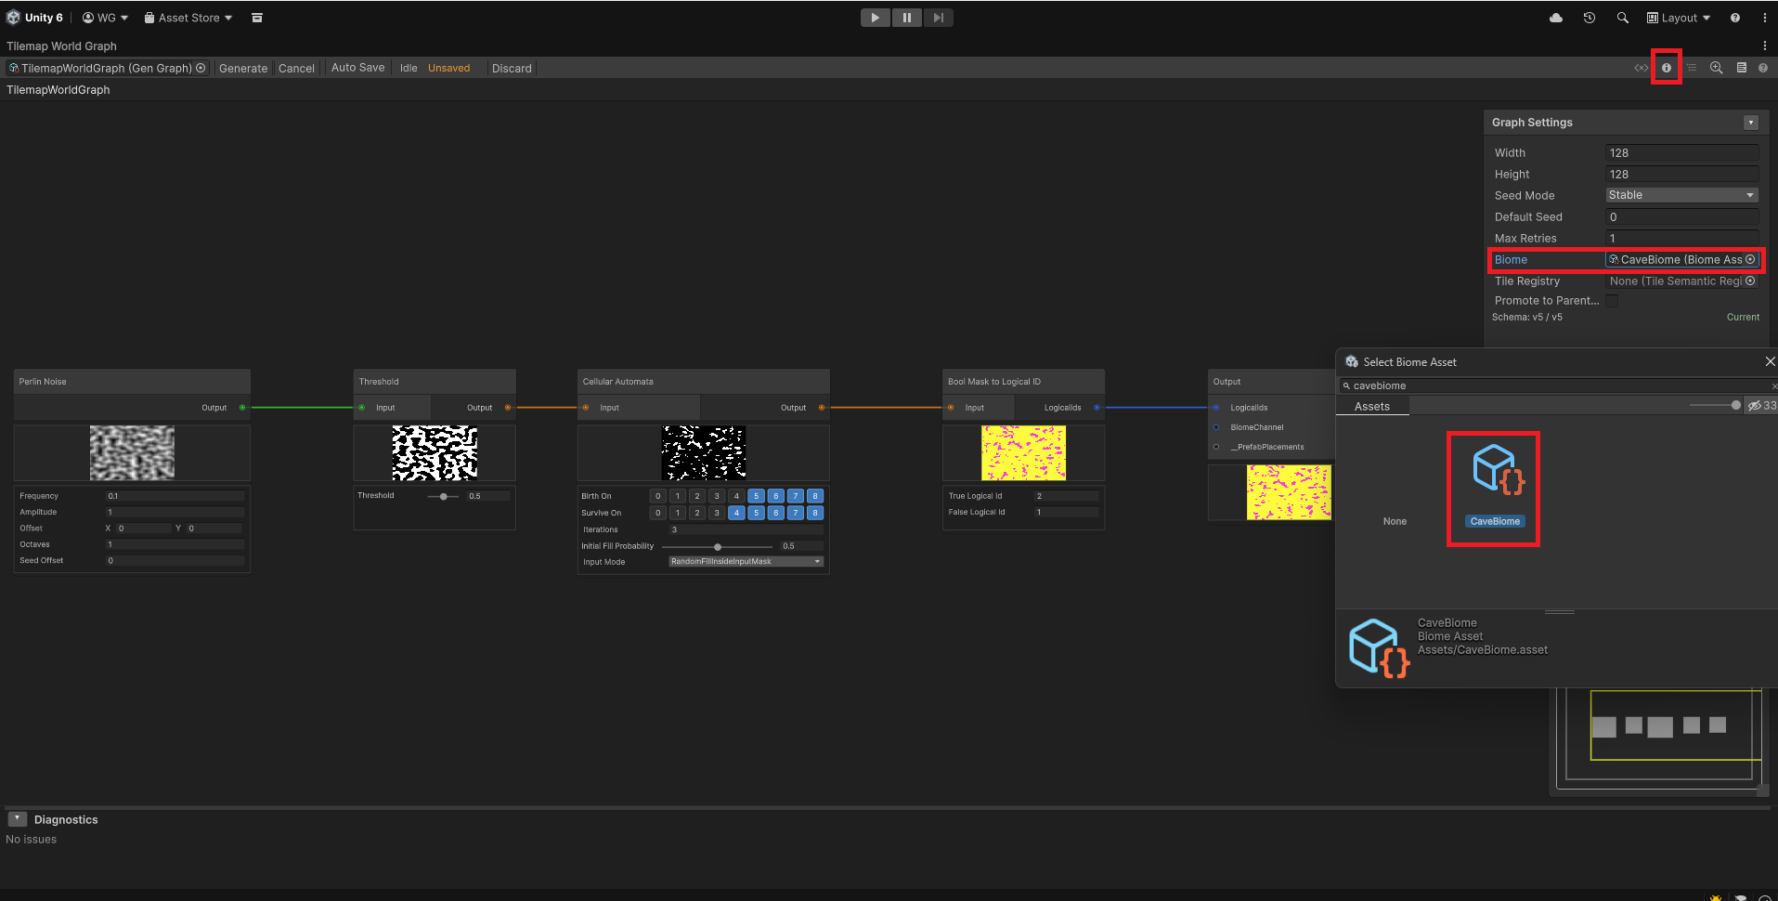Toggle Birth On value 4
Viewport: 1778px width, 901px height.
tap(736, 496)
